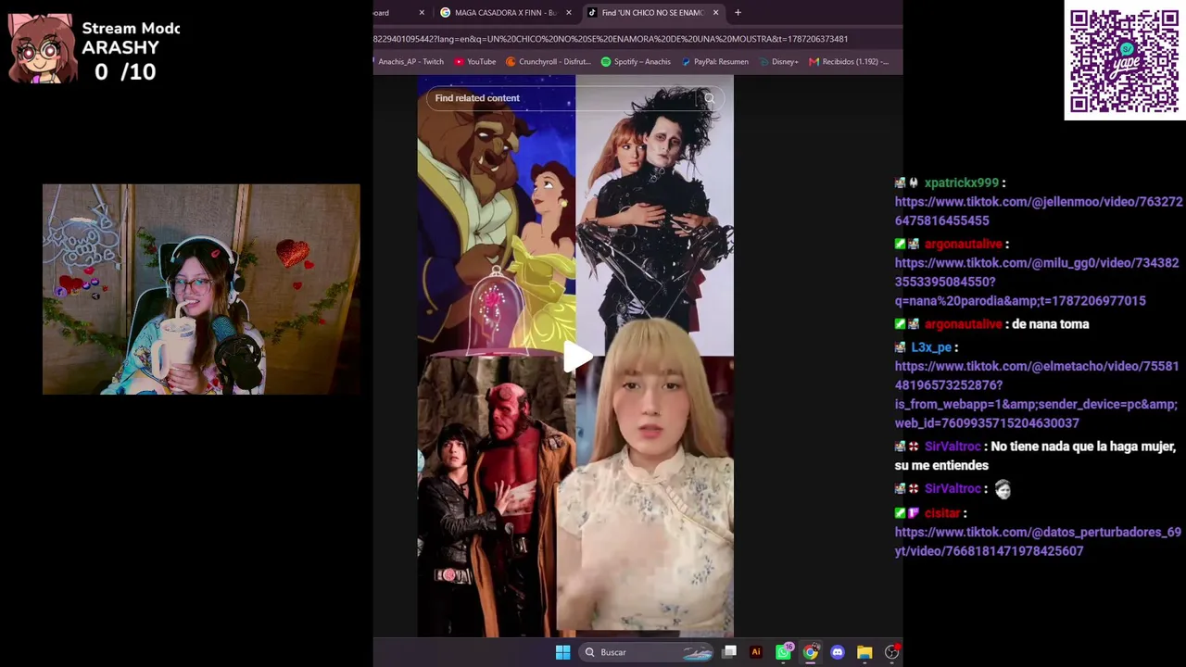Click the xpatrickx999 username in chat
Image resolution: width=1186 pixels, height=667 pixels.
(962, 183)
